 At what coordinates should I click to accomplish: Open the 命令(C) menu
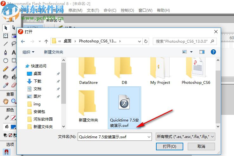click(x=110, y=10)
